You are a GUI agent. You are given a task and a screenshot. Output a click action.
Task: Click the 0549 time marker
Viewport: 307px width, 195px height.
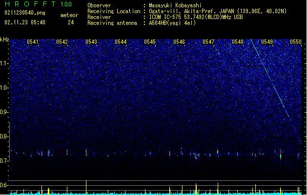point(267,42)
